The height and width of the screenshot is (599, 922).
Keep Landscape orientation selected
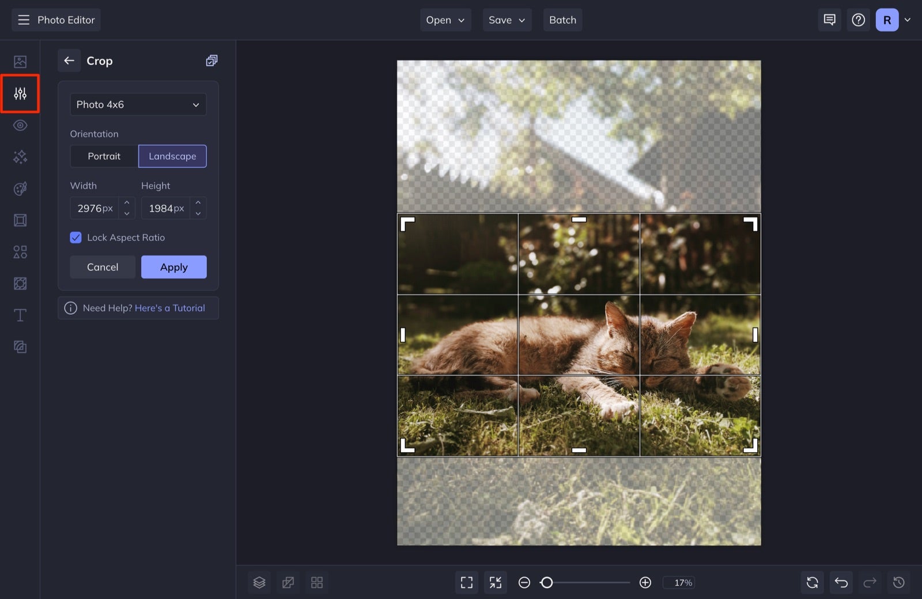tap(172, 156)
